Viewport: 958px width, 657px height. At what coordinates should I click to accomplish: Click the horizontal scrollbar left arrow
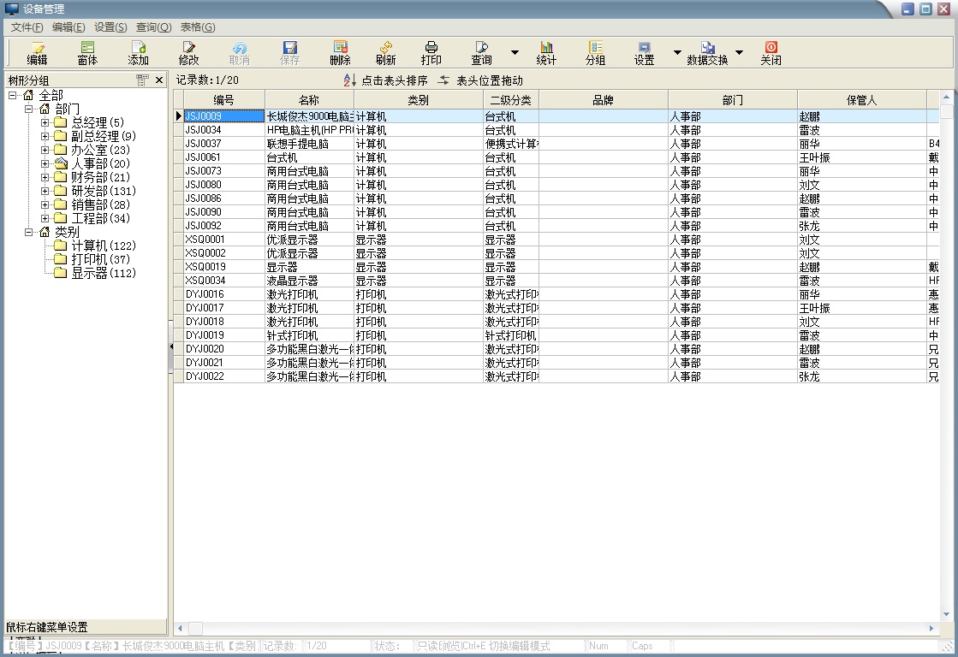click(x=181, y=628)
